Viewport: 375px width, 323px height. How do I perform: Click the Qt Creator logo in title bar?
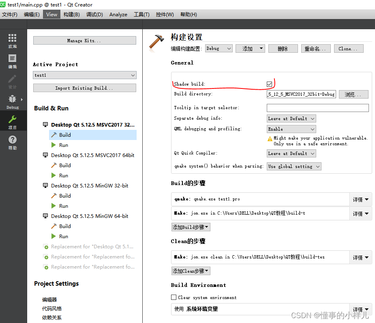[2, 4]
